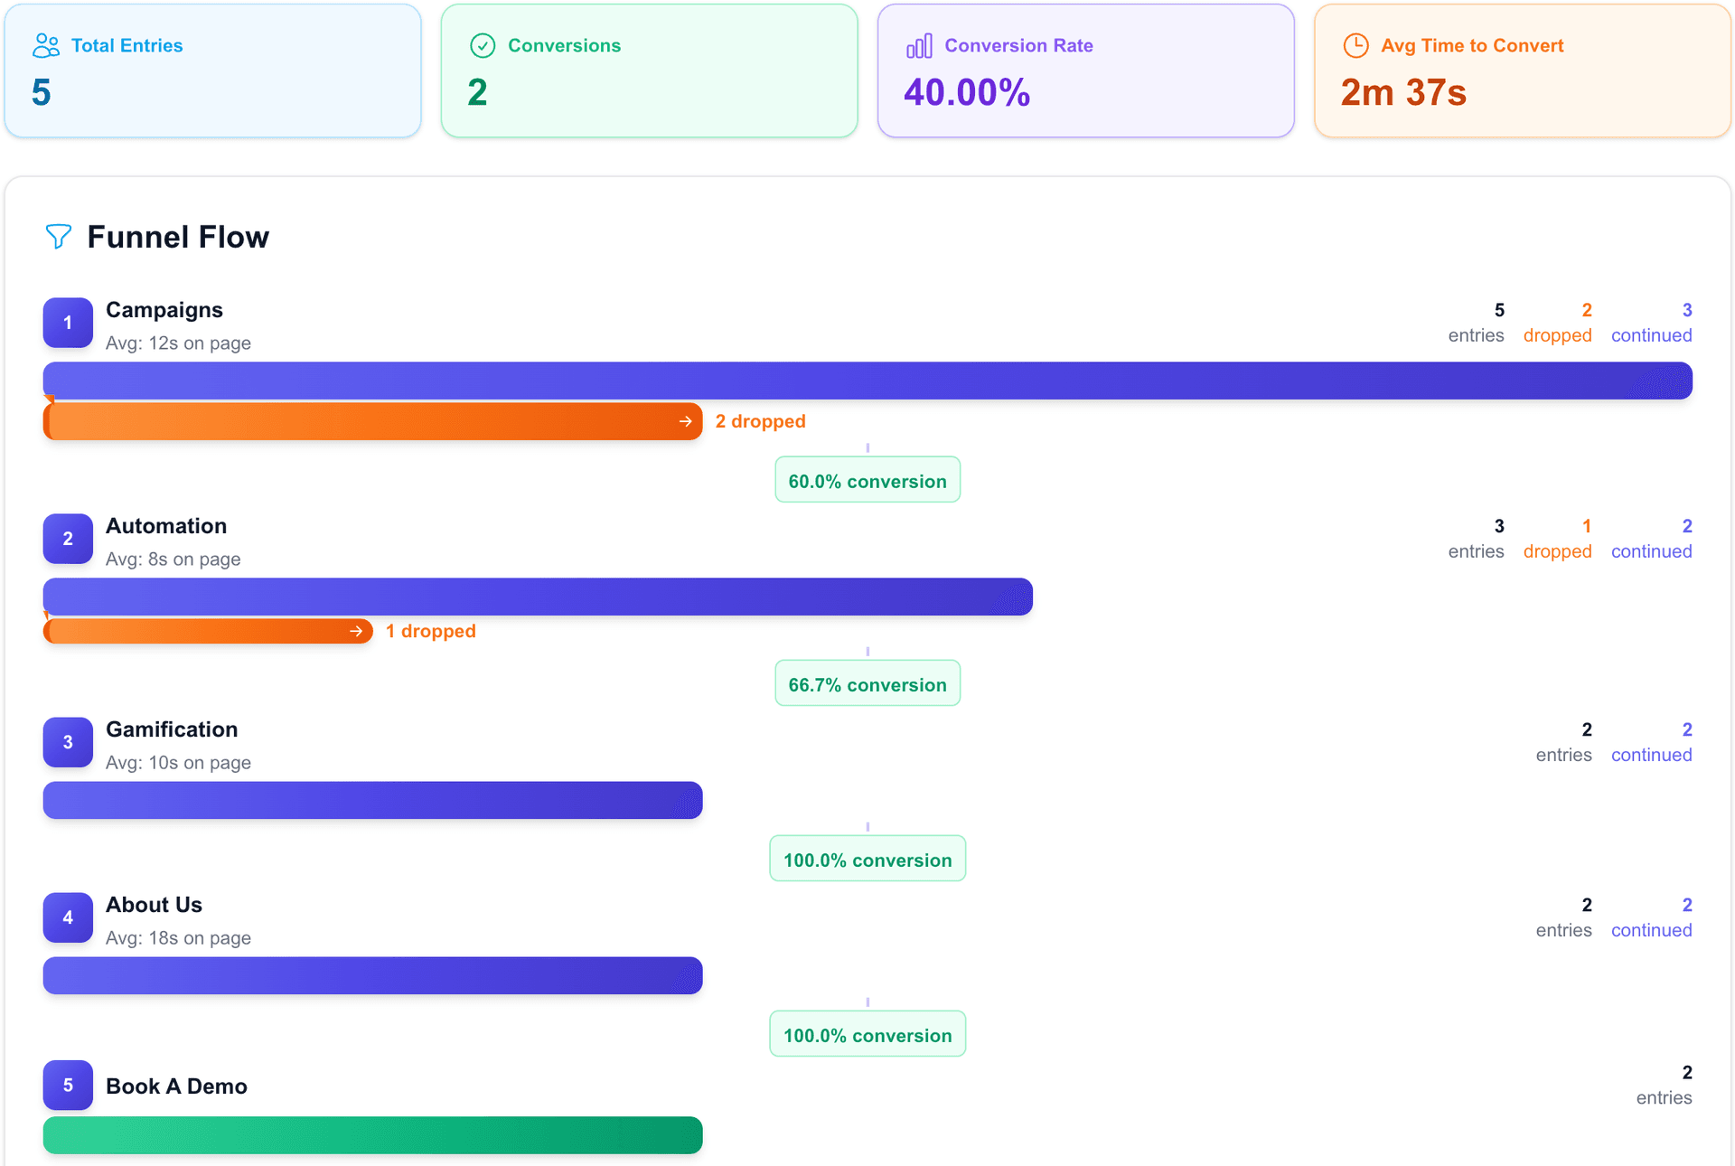Click the 66.7% conversion badge
The width and height of the screenshot is (1735, 1166).
tap(867, 683)
